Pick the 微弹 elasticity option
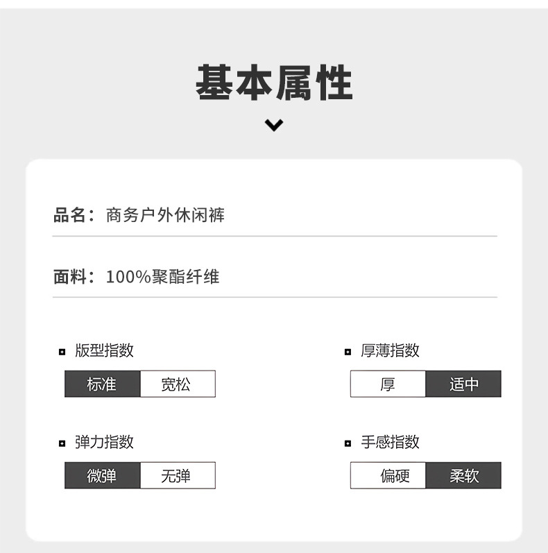 click(x=102, y=475)
